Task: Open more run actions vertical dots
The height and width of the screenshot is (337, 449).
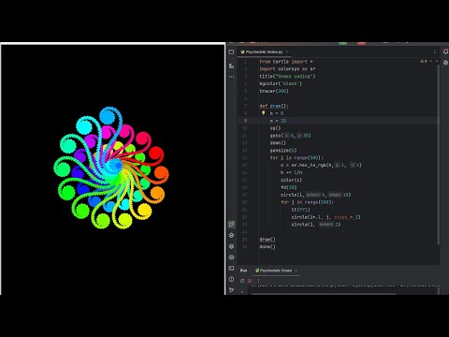Action: [258, 281]
